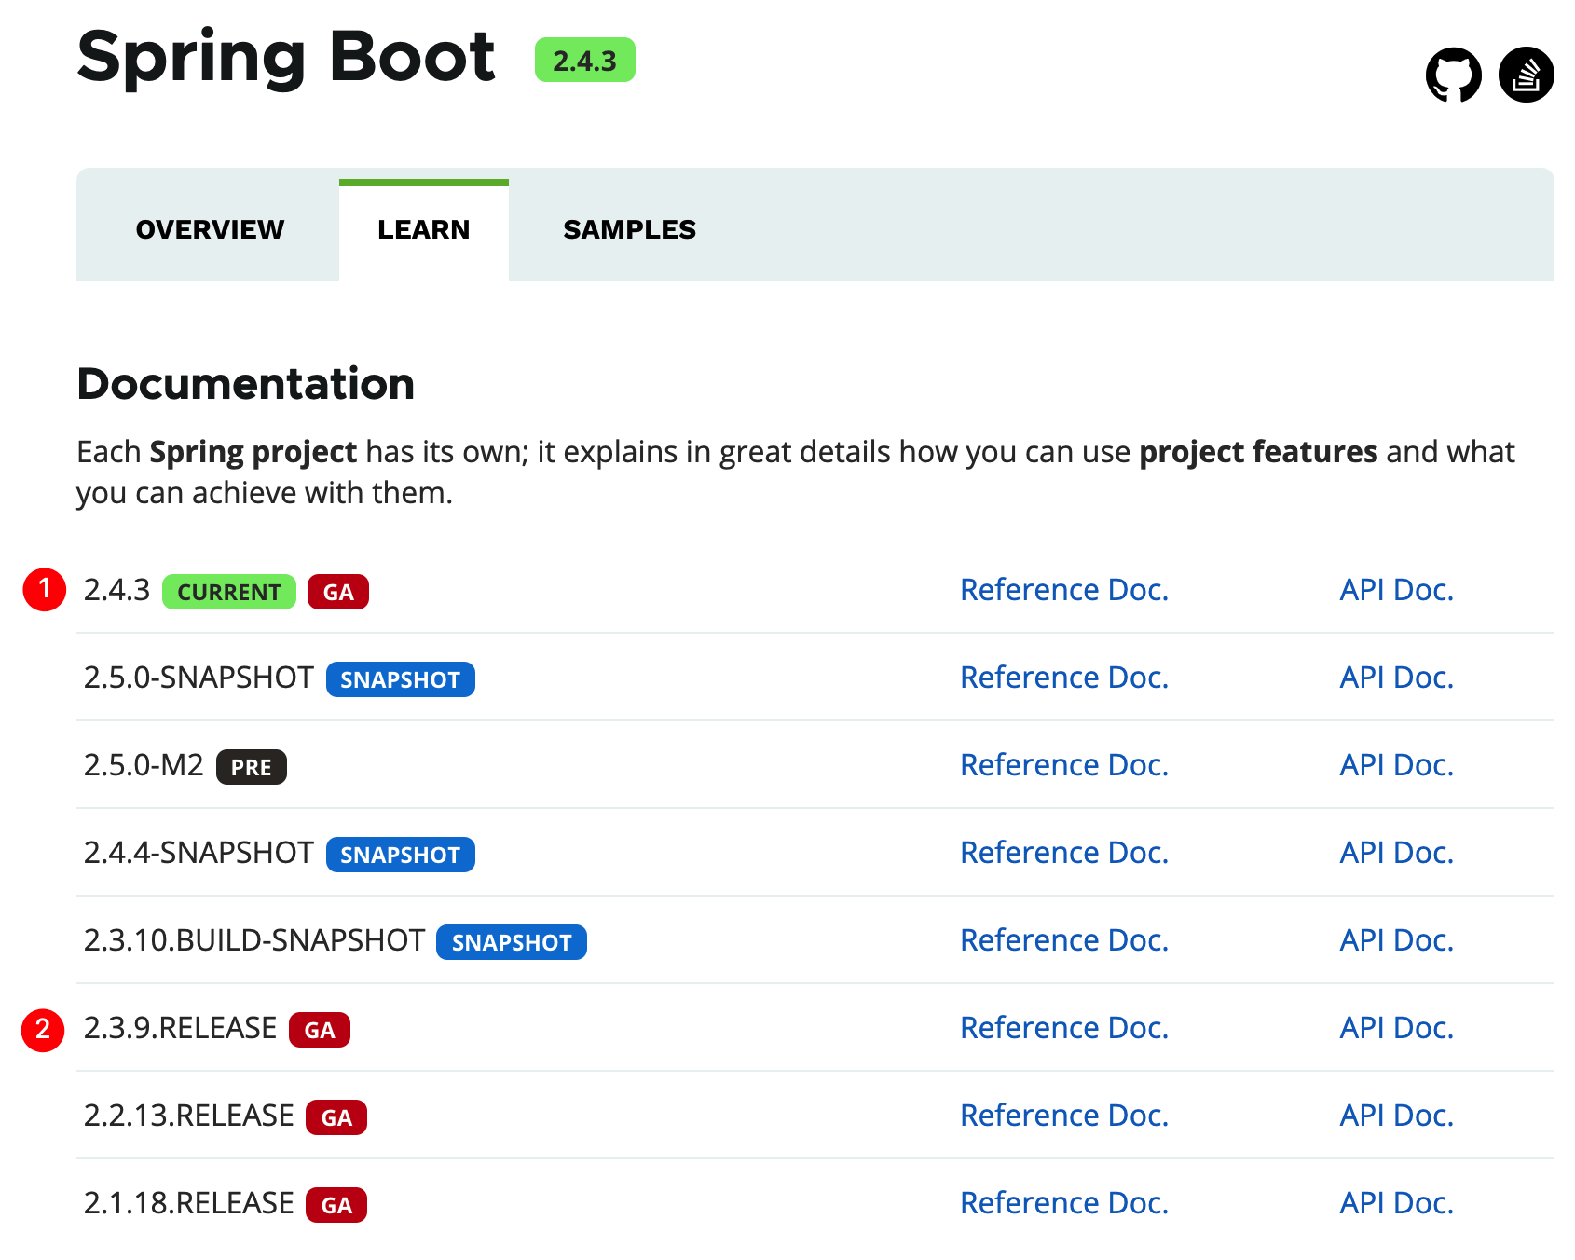Open Reference Doc for 2.5.0-SNAPSHOT
Screen dimensions: 1575x1260
[1064, 678]
